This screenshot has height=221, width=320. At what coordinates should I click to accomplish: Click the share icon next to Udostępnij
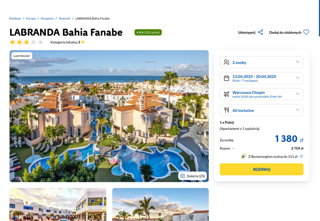(x=260, y=32)
